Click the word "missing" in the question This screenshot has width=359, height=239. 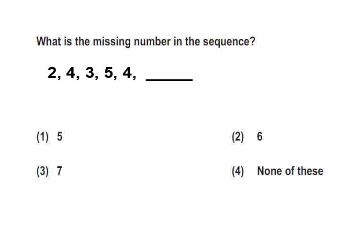coord(112,42)
